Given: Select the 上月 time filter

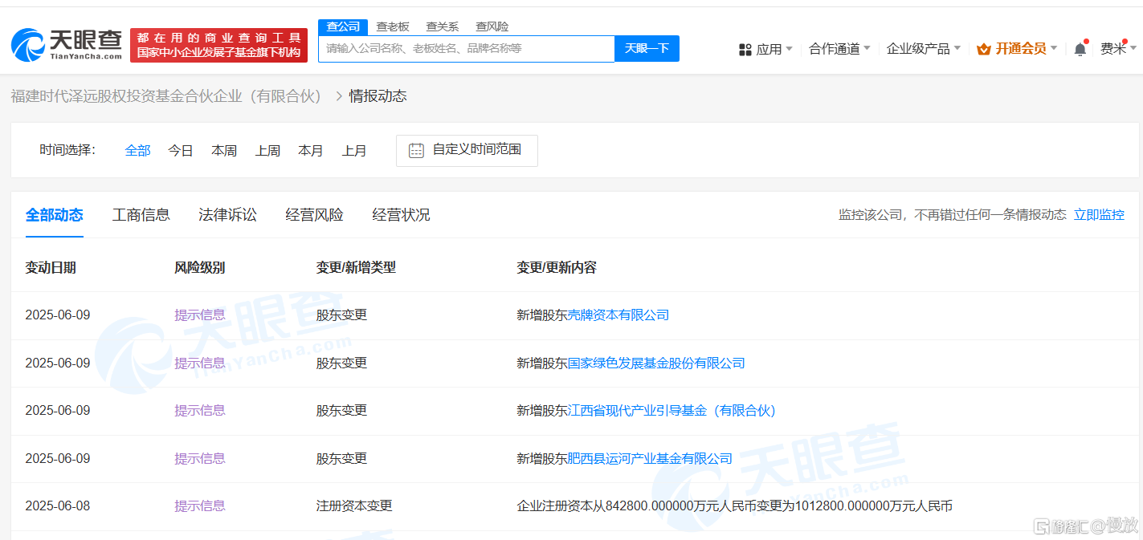Looking at the screenshot, I should tap(354, 150).
